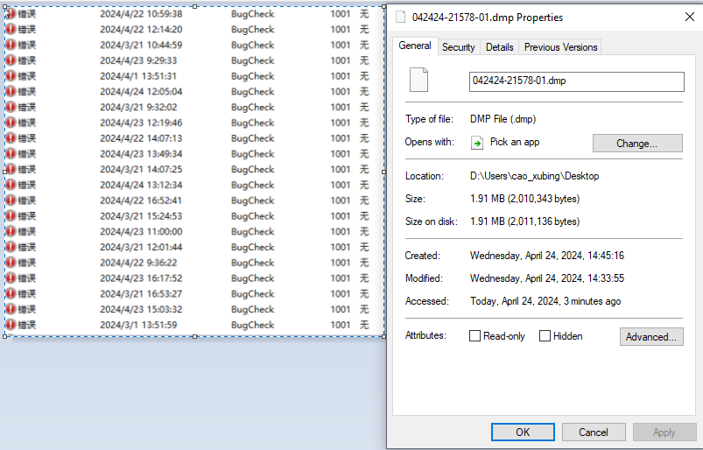Switch to the General tab

point(415,46)
